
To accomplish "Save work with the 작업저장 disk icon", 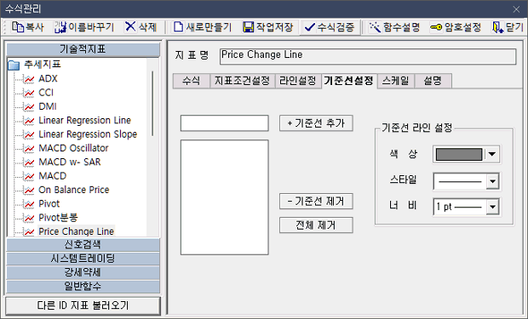I will [248, 27].
